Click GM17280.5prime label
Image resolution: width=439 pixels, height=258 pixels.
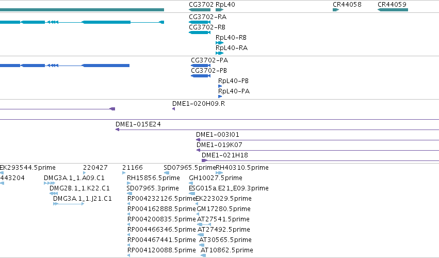pos(224,209)
